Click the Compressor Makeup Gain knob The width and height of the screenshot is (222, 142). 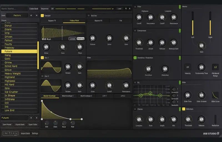pos(174,43)
